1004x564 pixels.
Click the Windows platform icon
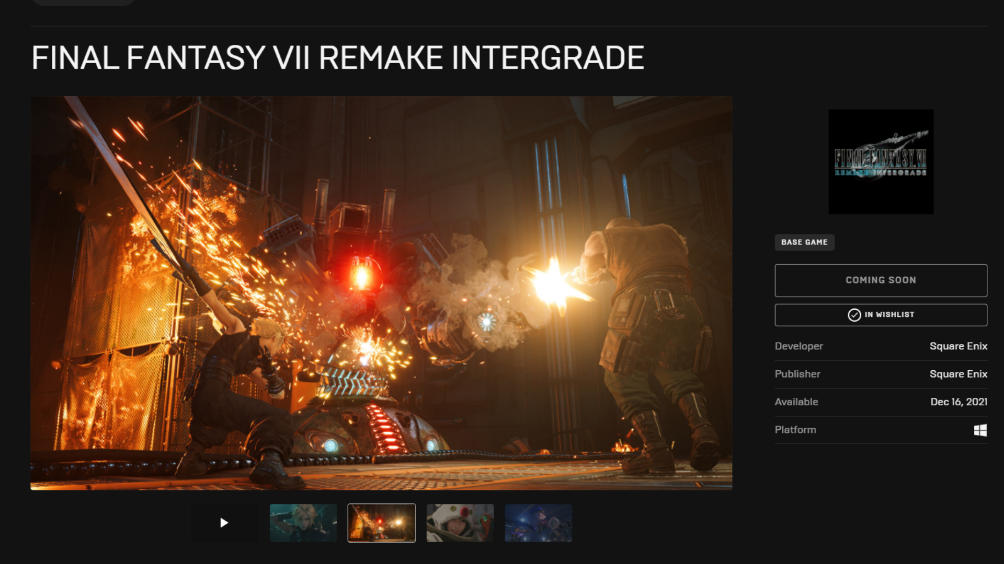click(980, 430)
